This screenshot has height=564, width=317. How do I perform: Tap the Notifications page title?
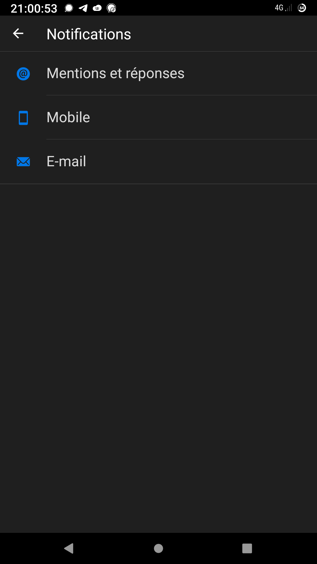click(89, 34)
